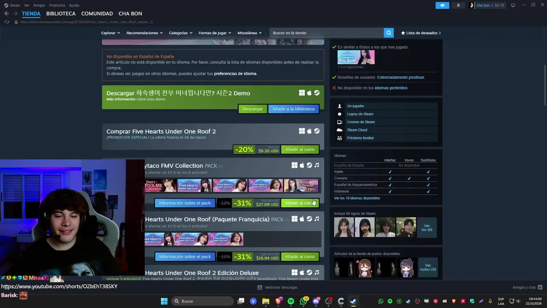547x308 pixels.
Task: Open the Ver menu
Action: [26, 5]
